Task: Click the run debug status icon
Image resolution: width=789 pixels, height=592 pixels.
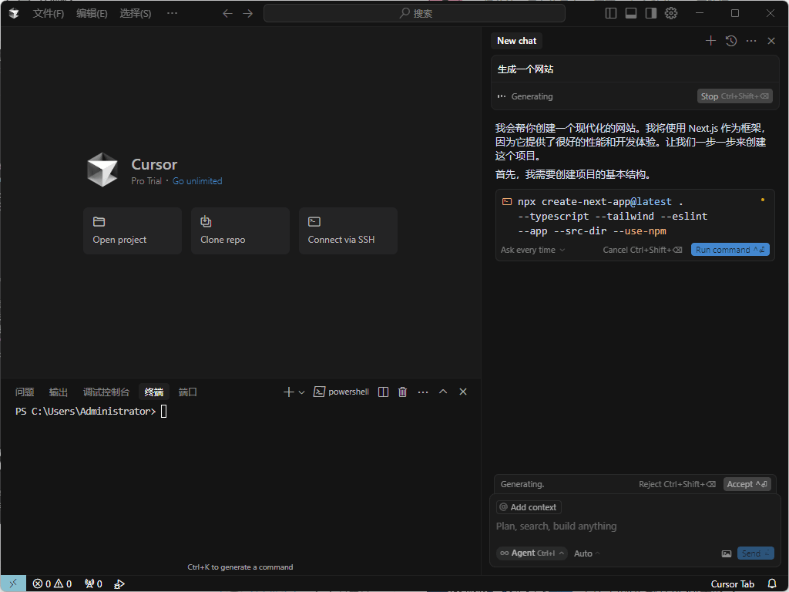Action: coord(119,584)
